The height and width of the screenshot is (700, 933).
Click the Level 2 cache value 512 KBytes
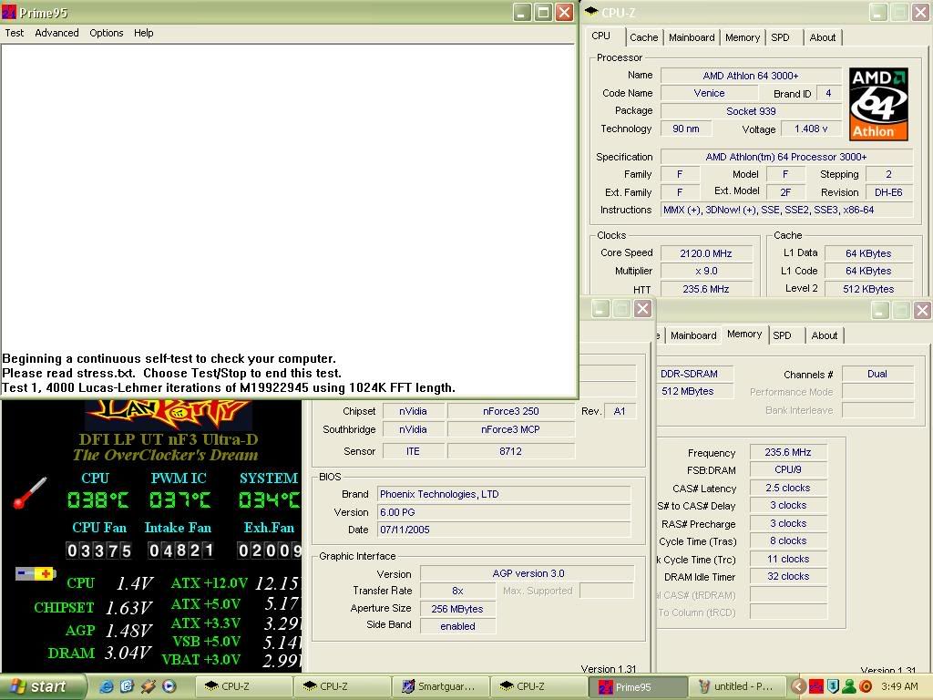(868, 289)
